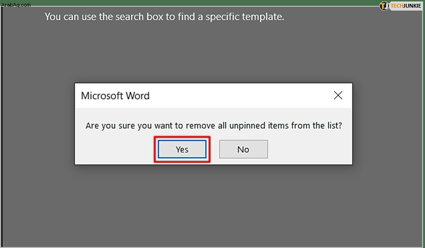Close the Microsoft Word dialog via X
The width and height of the screenshot is (425, 248).
(338, 95)
